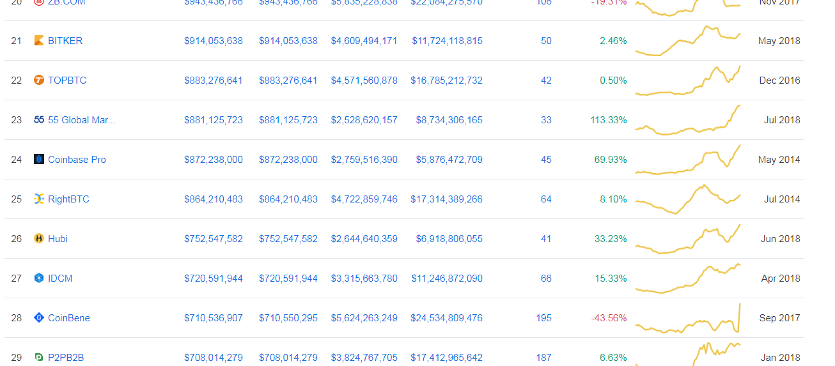Open the Coinbase Pro exchange link

click(77, 160)
